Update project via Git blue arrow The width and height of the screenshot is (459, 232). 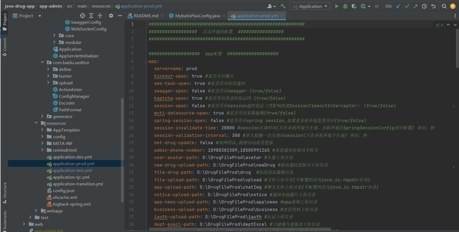pos(398,6)
